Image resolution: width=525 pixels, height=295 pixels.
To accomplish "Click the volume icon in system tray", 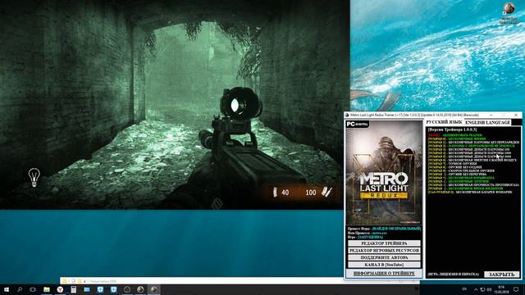I will pyautogui.click(x=489, y=289).
